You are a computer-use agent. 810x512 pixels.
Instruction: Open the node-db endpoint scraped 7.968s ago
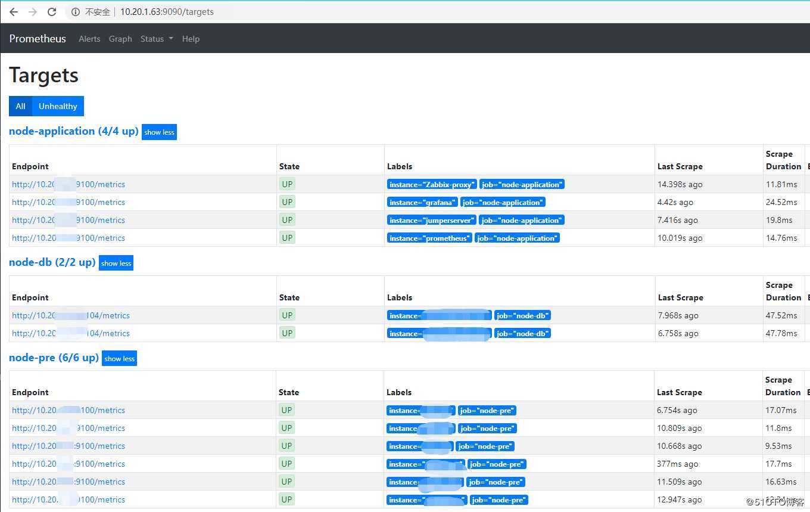coord(71,315)
